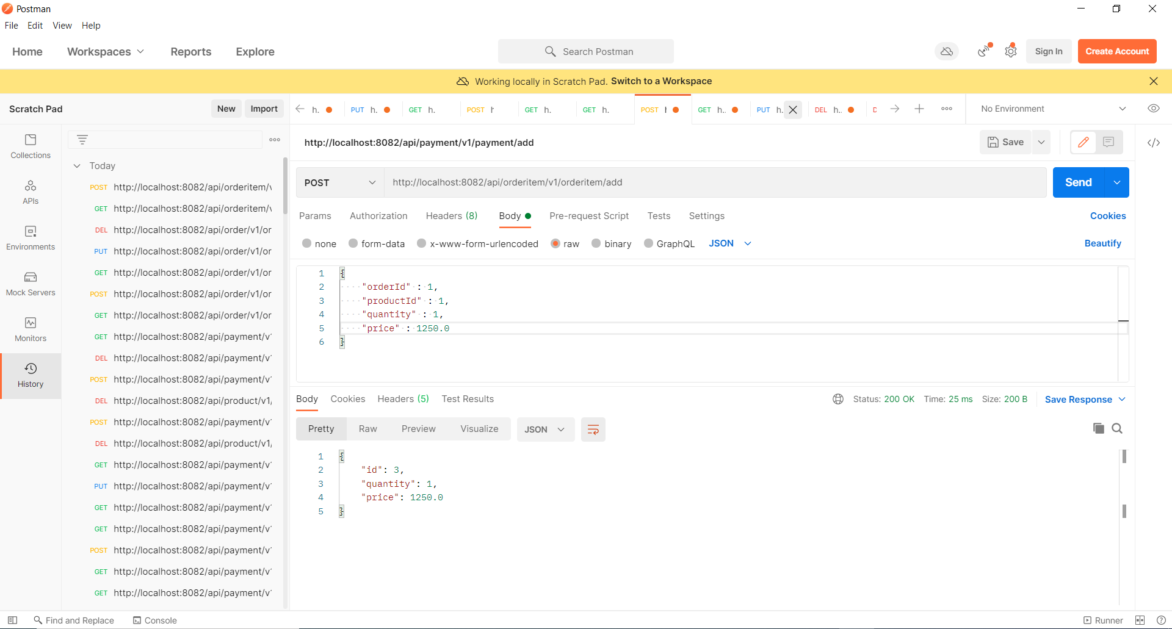Switch to edit mode pencil icon
The image size is (1172, 629).
point(1083,142)
